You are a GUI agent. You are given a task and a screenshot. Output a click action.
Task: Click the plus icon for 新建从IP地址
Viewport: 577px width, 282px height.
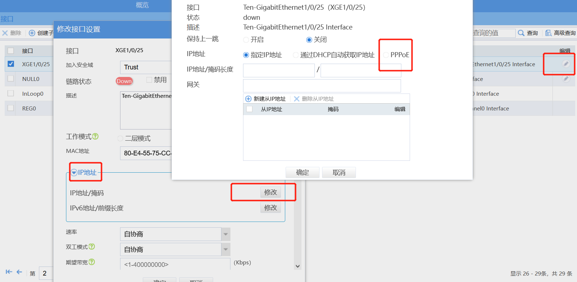(248, 99)
